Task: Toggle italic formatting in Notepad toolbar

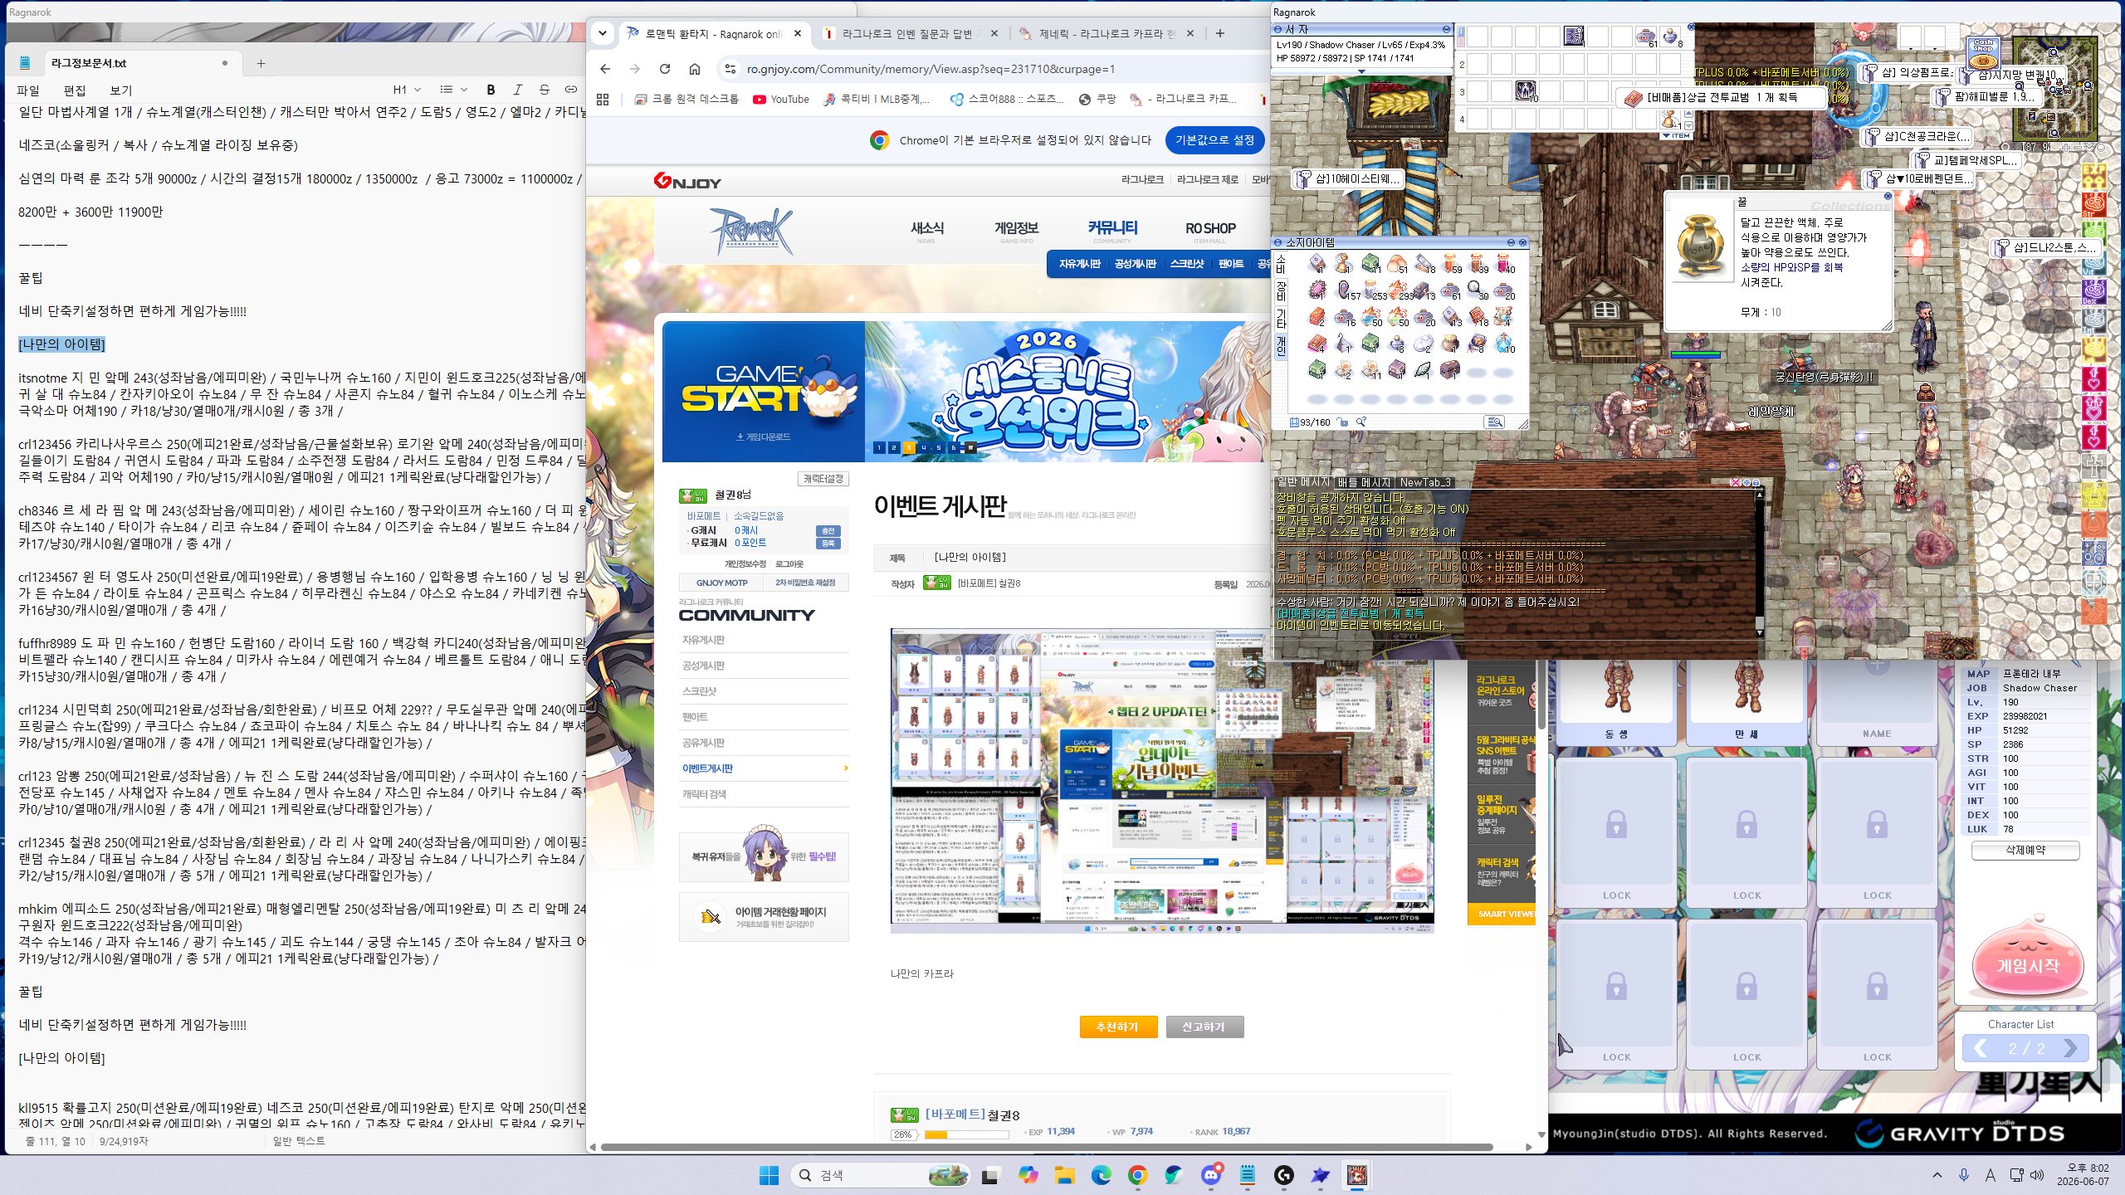Action: coord(517,90)
